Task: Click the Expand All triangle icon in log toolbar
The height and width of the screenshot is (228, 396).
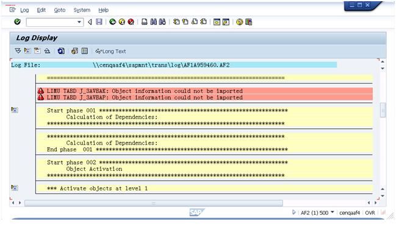Action: click(x=18, y=51)
